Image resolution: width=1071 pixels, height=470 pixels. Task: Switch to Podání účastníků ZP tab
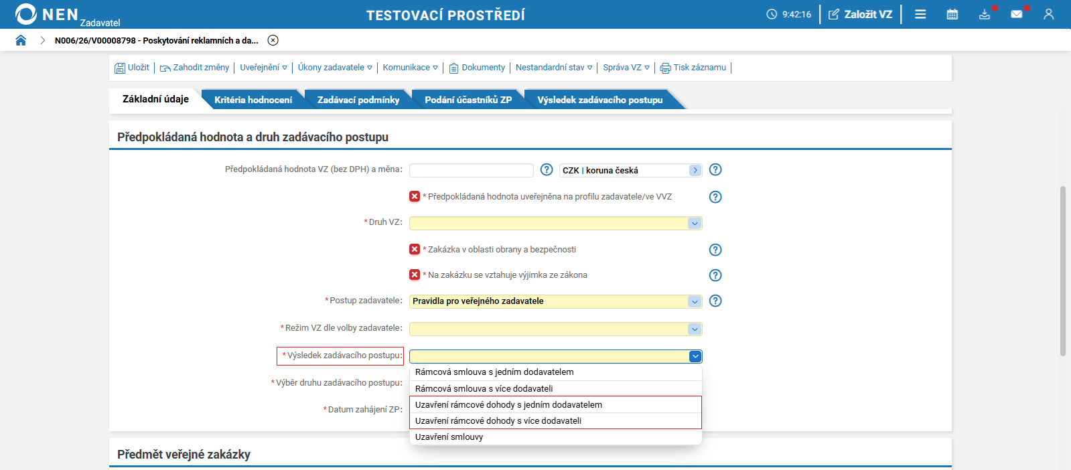tap(468, 100)
